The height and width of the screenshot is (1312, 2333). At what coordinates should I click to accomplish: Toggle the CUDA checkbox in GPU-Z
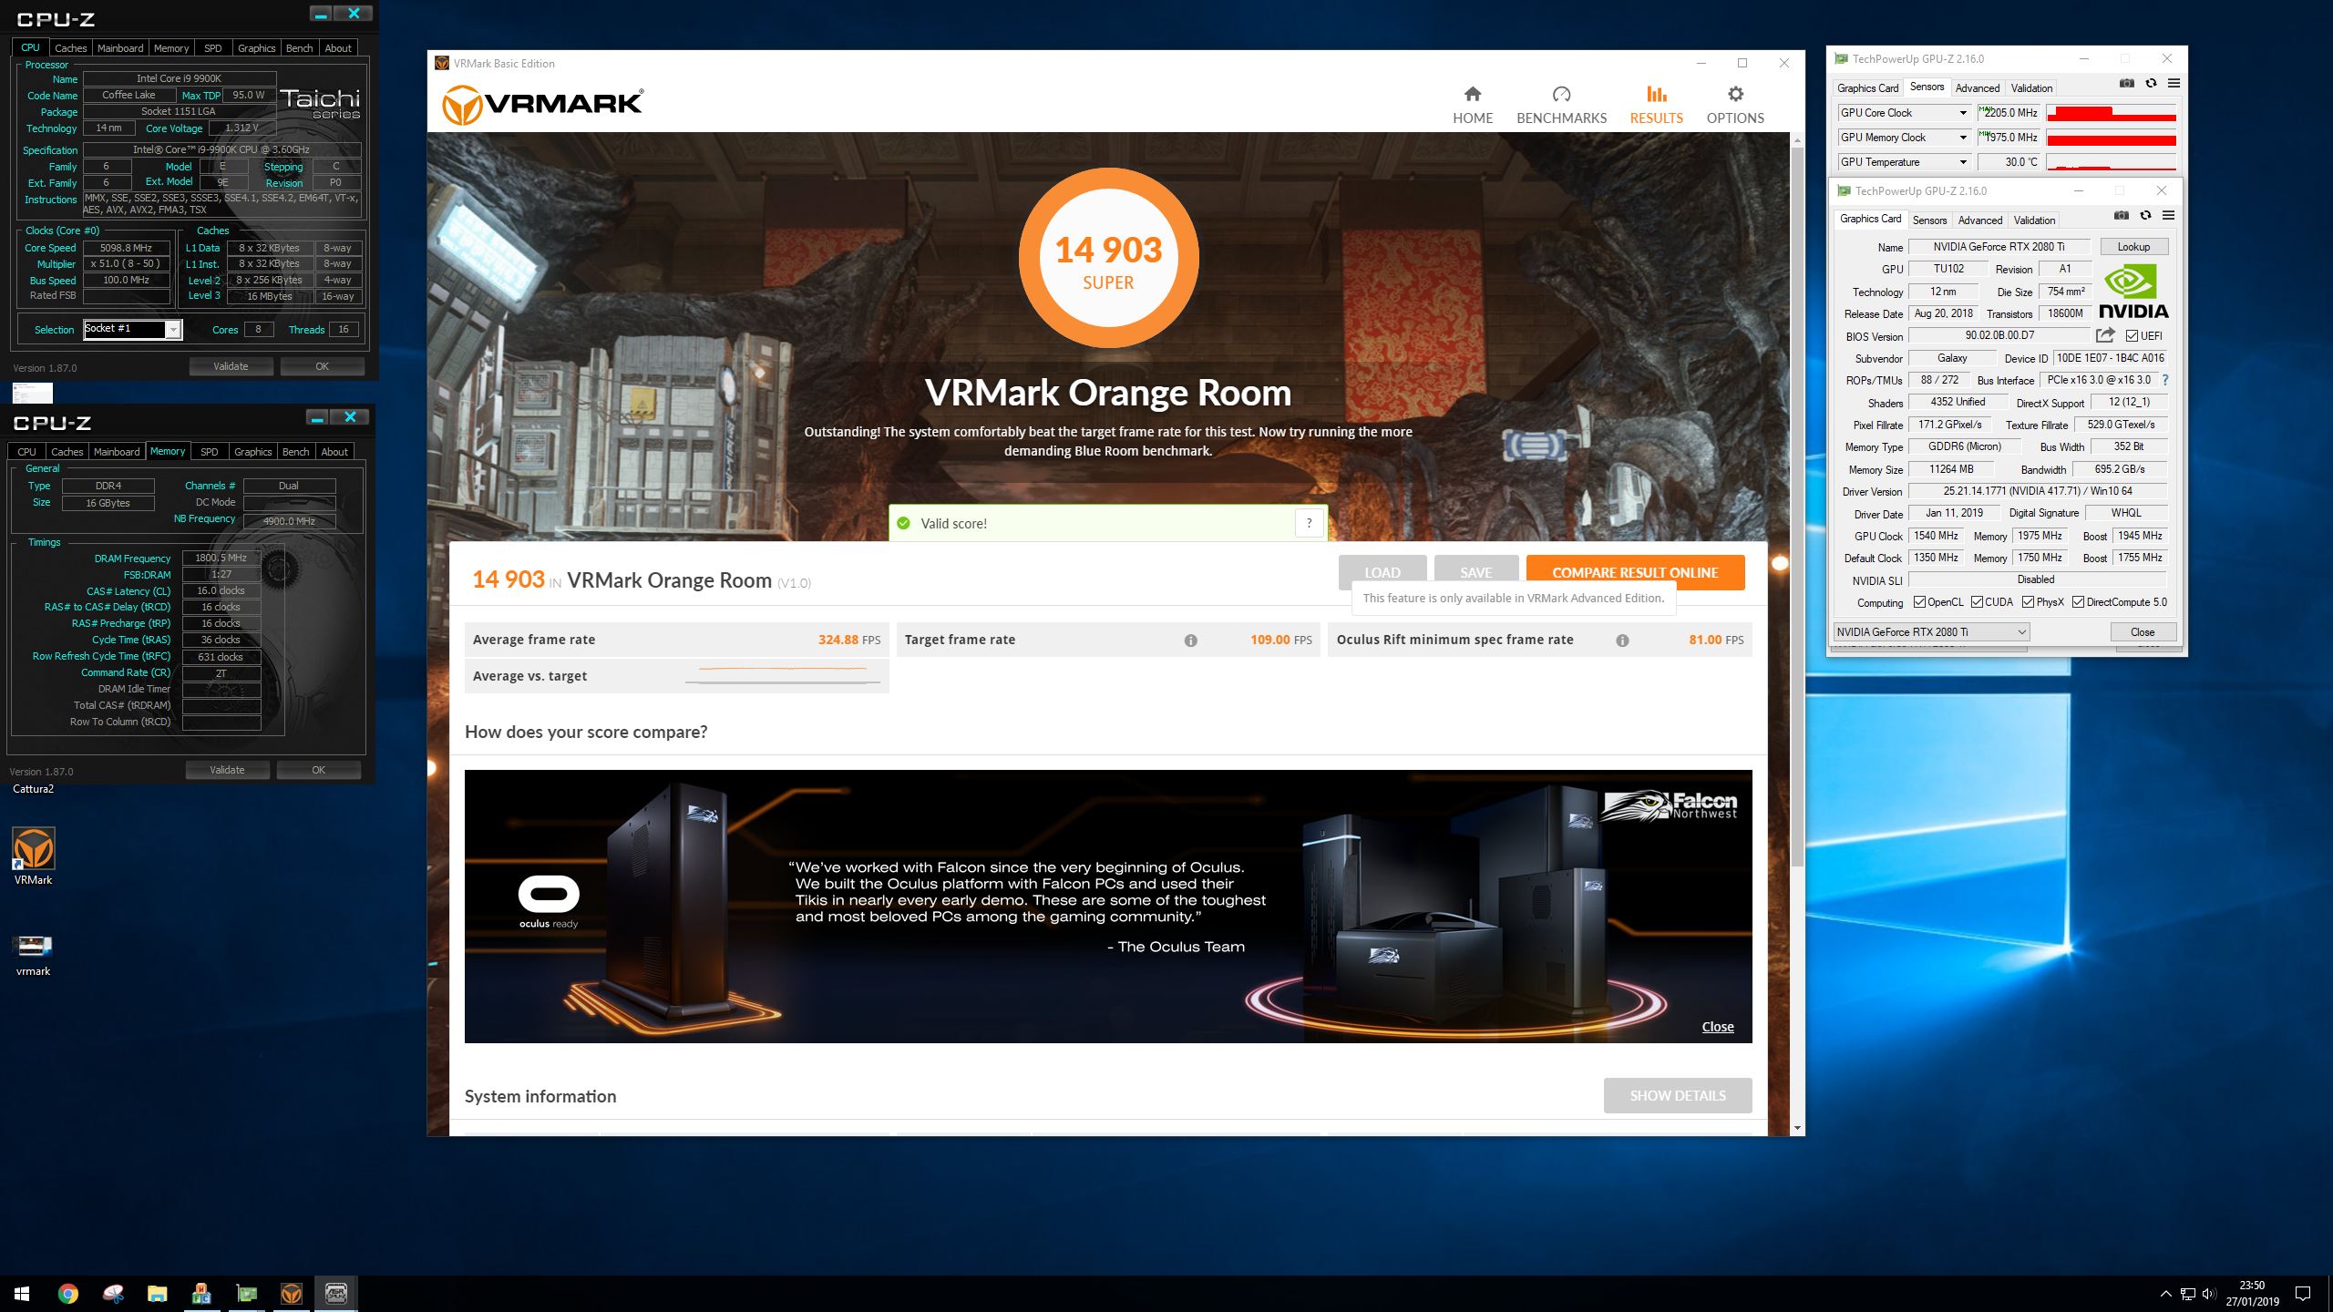(x=1977, y=602)
